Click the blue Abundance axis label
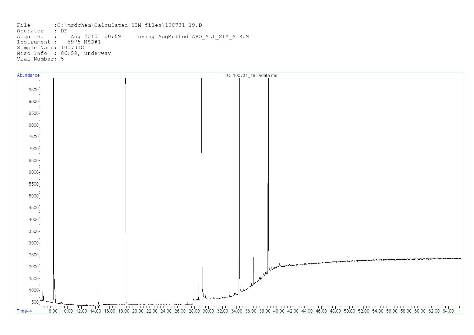Image resolution: width=474 pixels, height=335 pixels. tap(28, 75)
